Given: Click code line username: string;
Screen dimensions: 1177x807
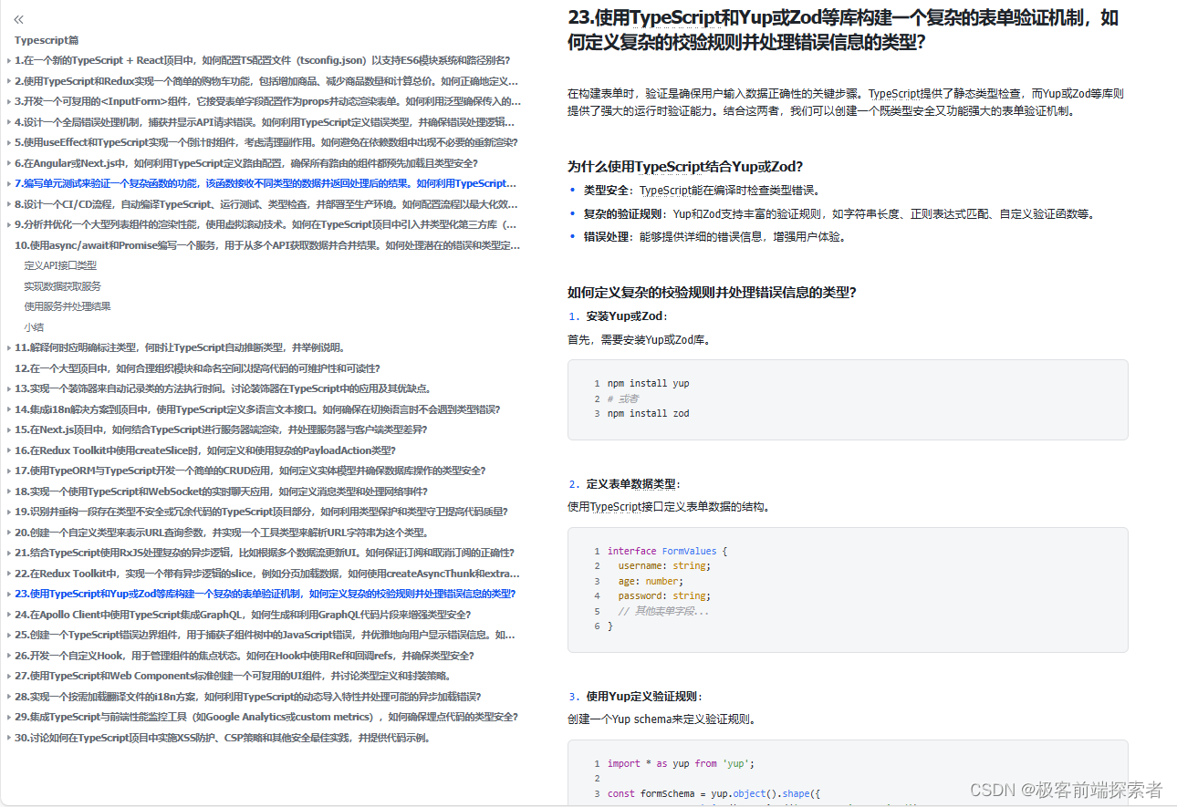Looking at the screenshot, I should pyautogui.click(x=663, y=566).
